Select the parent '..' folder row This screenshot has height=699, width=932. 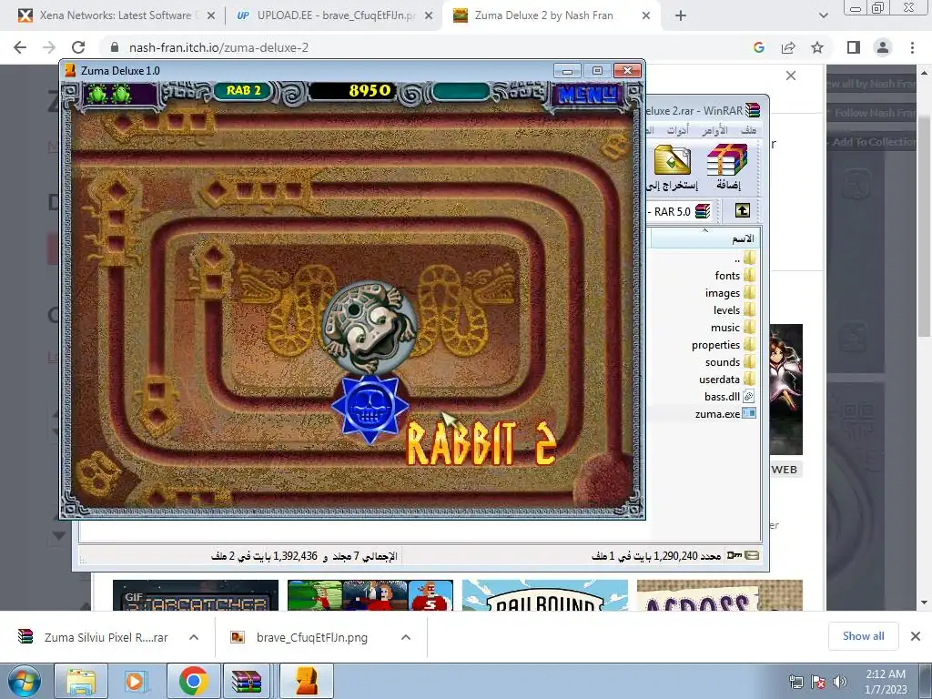coord(745,258)
